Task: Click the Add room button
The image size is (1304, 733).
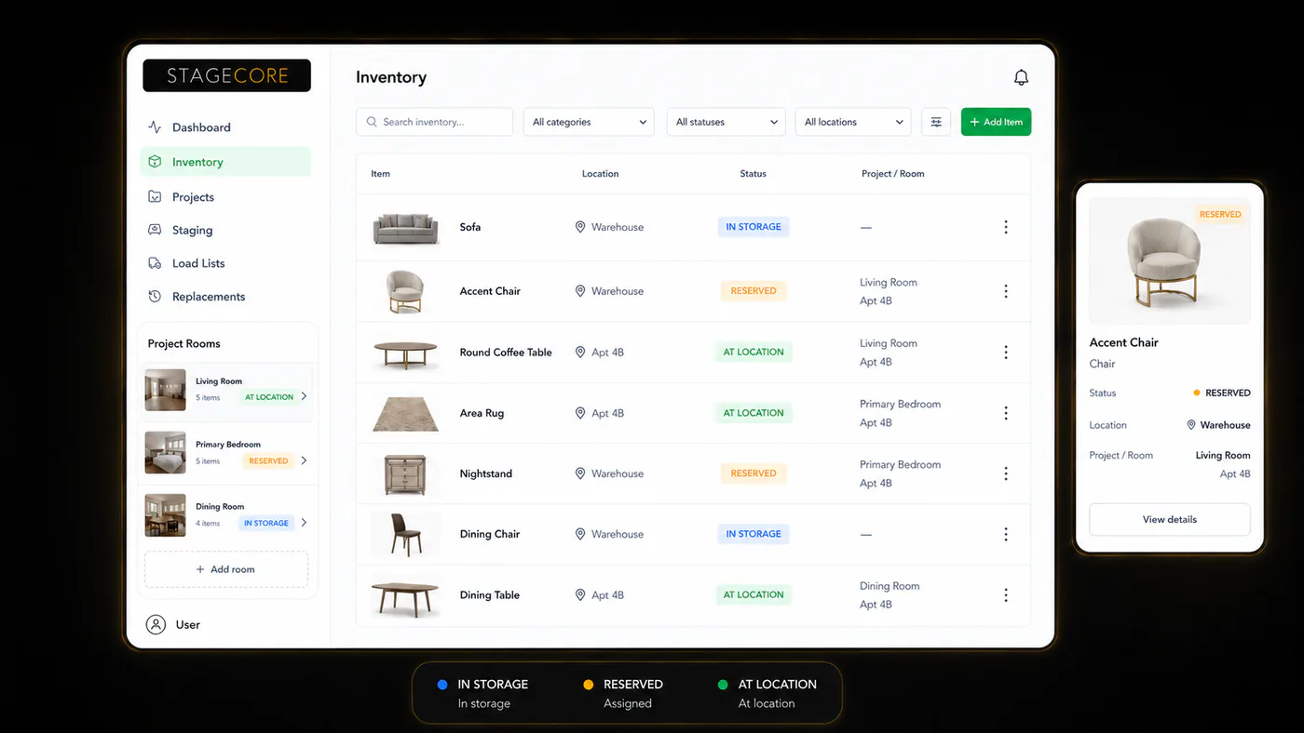Action: 226,569
